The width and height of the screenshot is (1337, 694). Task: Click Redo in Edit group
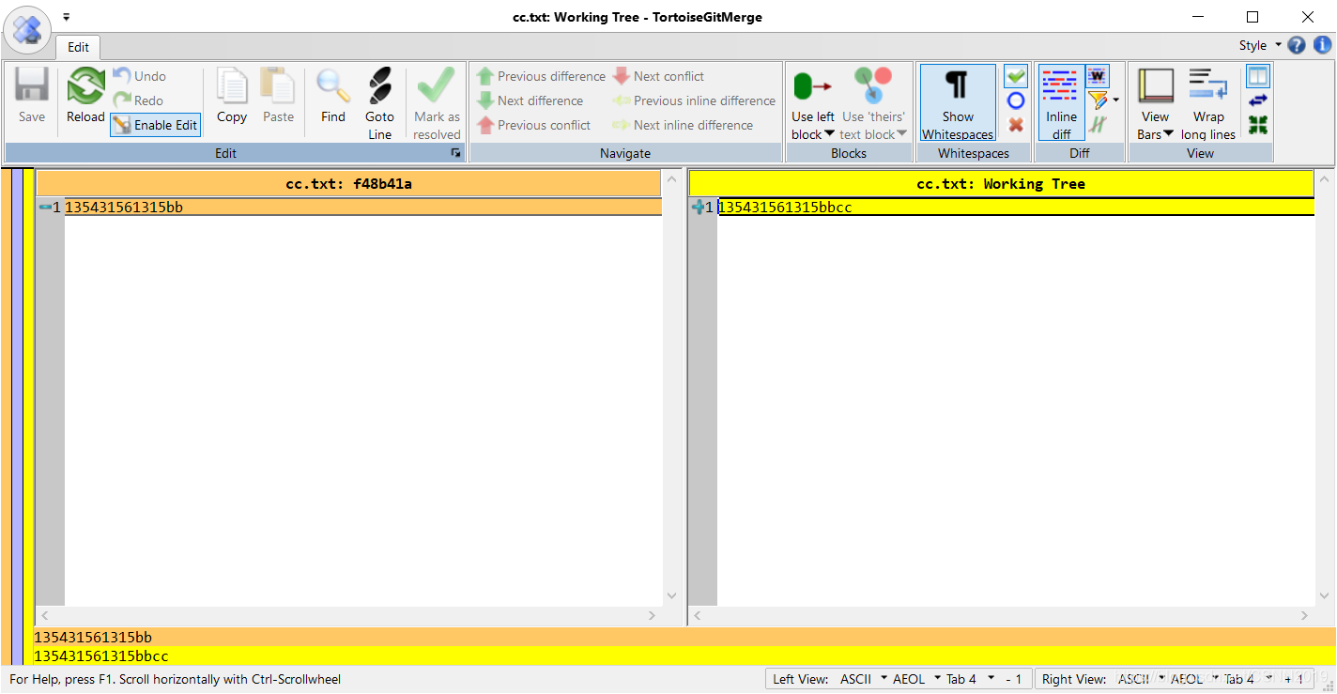(138, 100)
